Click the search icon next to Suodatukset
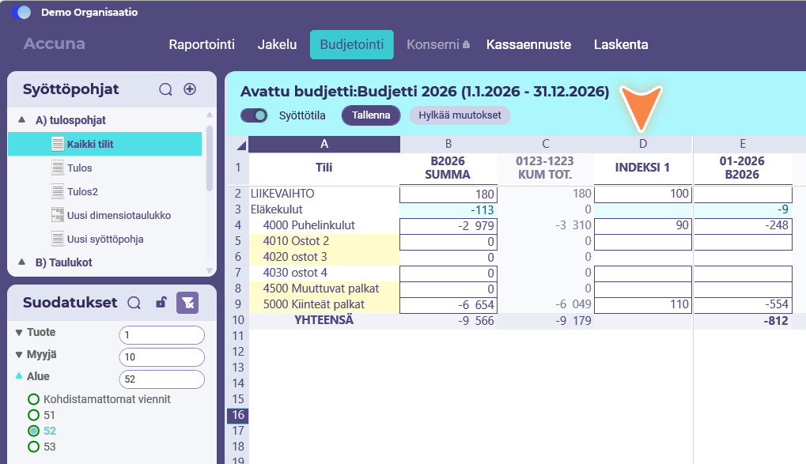806x464 pixels. coord(134,303)
